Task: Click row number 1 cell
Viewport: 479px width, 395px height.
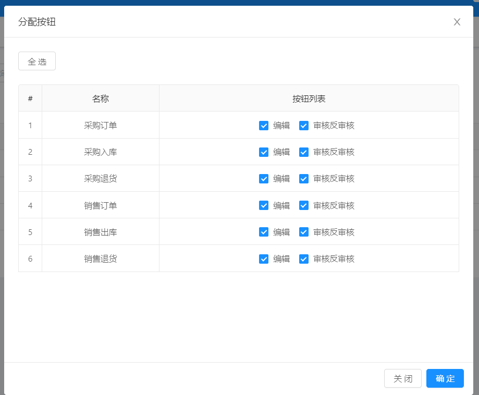Action: point(30,125)
